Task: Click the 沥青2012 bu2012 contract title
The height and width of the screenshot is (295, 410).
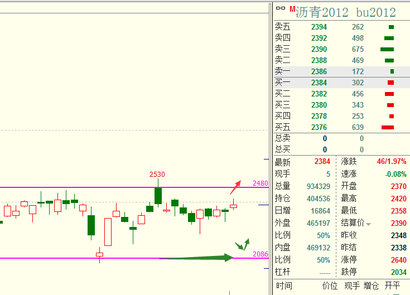Action: point(345,12)
